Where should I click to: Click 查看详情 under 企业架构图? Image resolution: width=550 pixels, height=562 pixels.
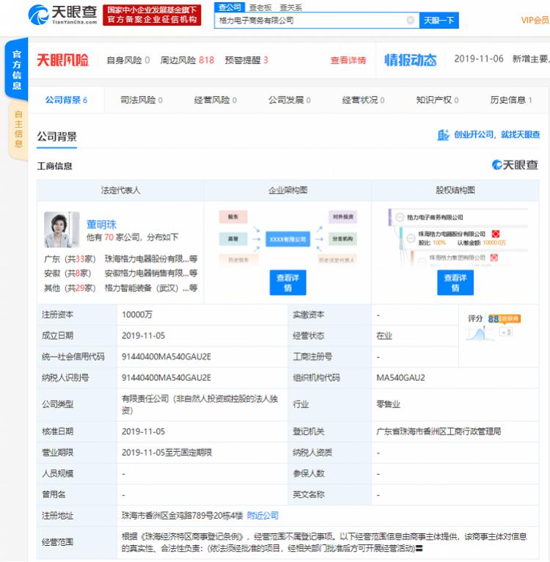(287, 282)
